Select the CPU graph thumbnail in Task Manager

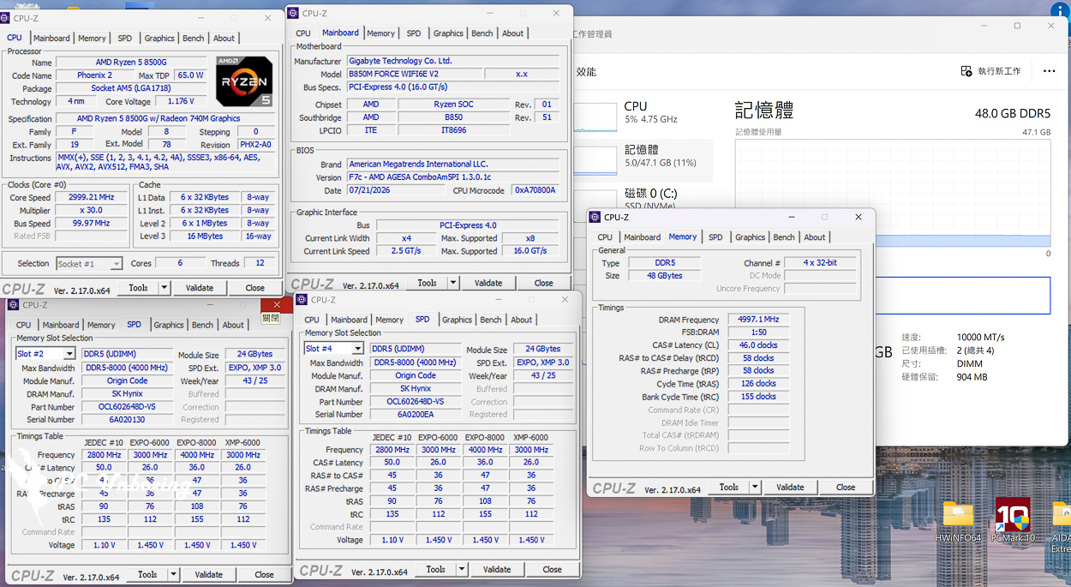[597, 116]
